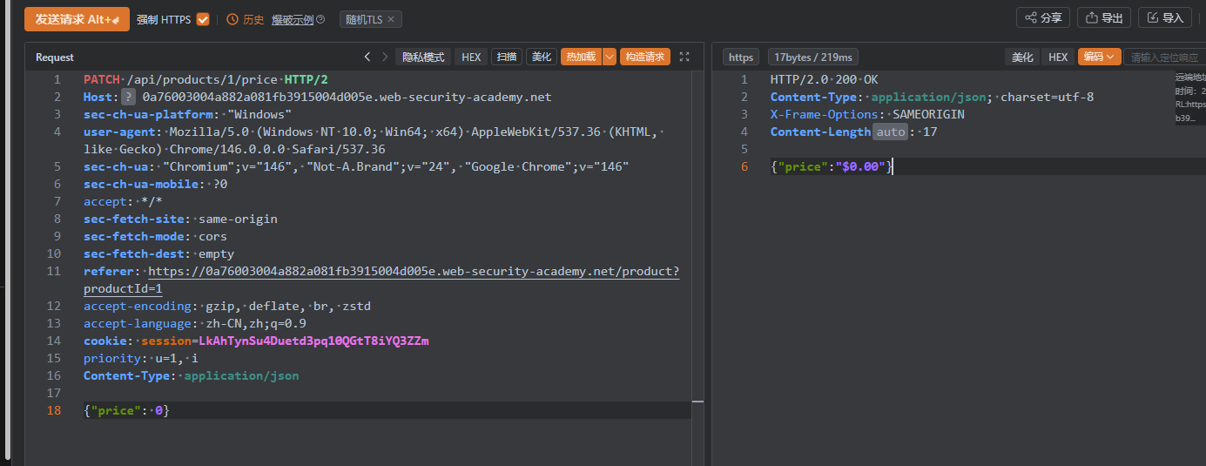Click the response locate search input
The width and height of the screenshot is (1206, 466).
coord(1164,57)
